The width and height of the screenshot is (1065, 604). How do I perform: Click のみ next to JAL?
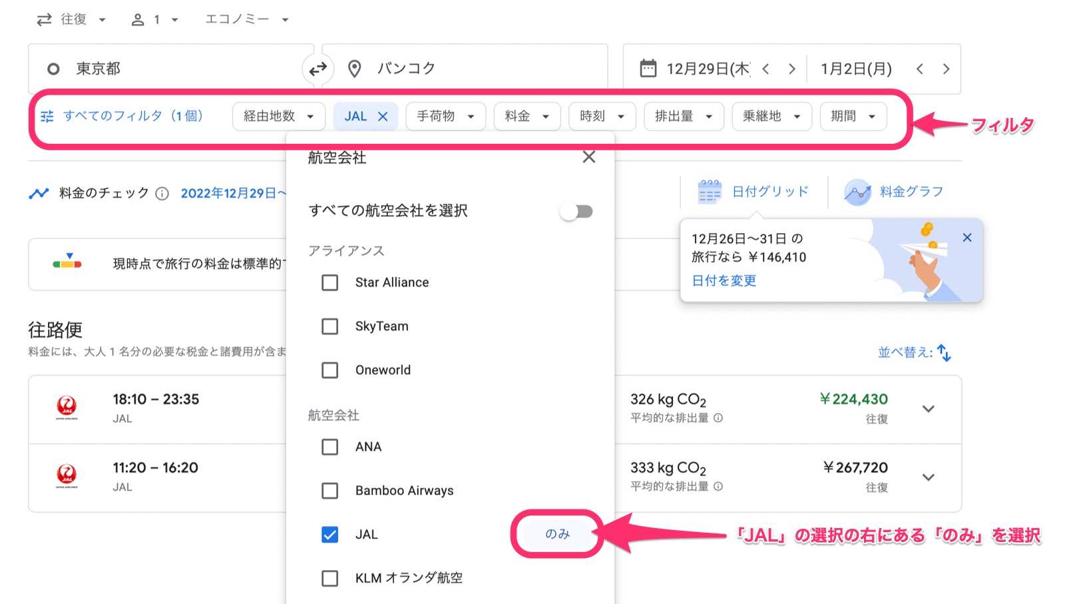coord(557,534)
